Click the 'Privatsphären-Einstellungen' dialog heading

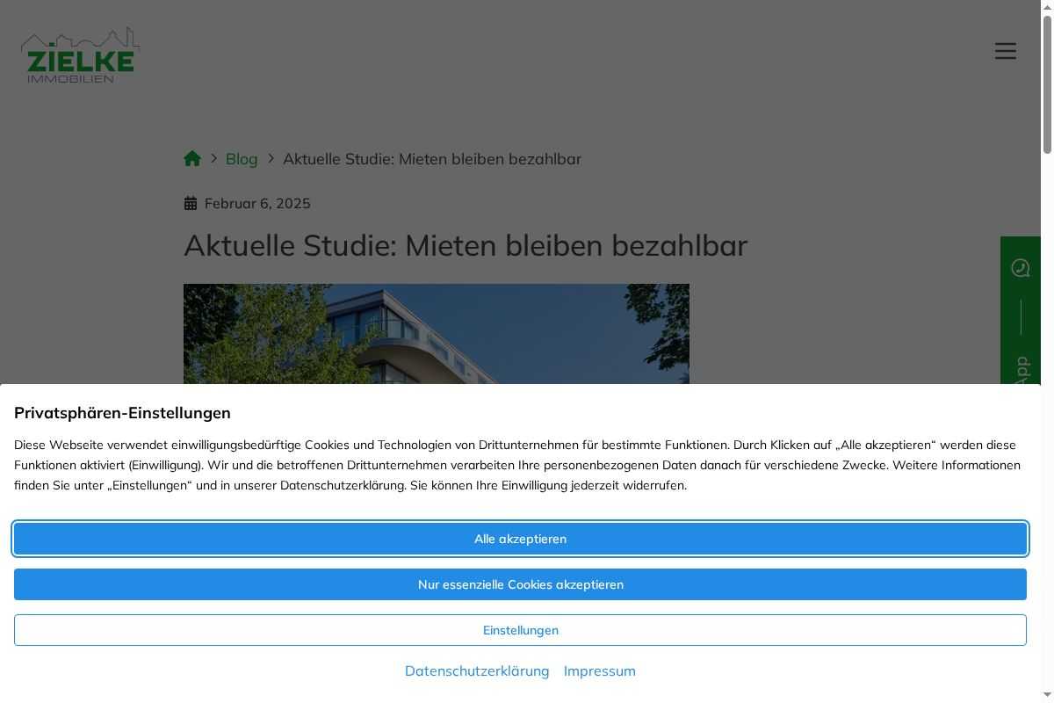pos(122,413)
